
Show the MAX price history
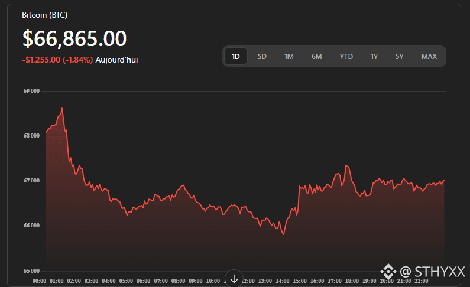point(429,56)
